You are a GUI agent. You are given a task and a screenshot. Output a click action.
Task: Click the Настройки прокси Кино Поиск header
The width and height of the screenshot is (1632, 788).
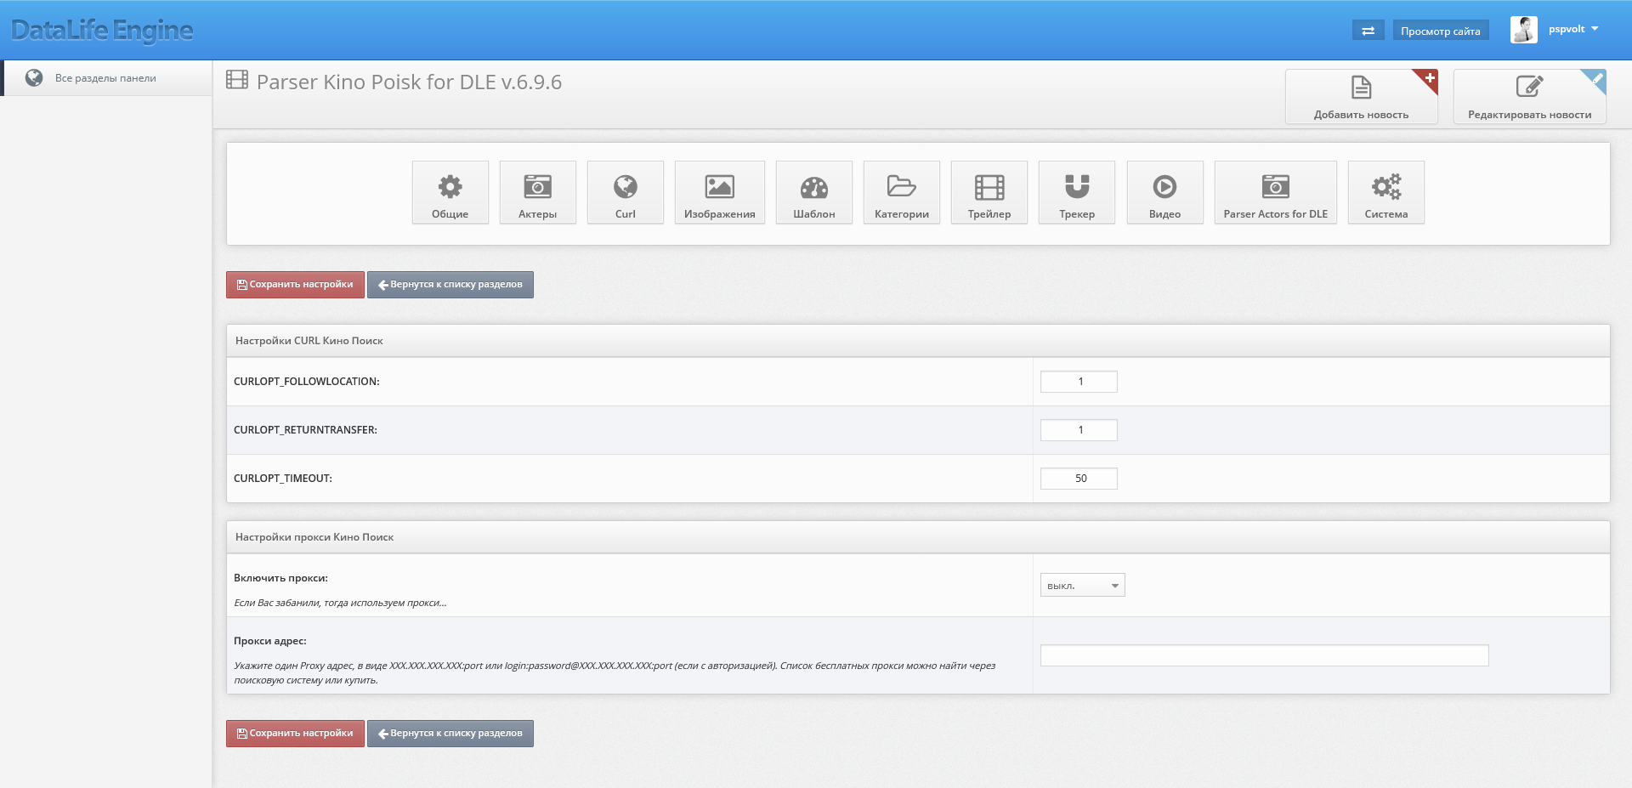pos(918,537)
